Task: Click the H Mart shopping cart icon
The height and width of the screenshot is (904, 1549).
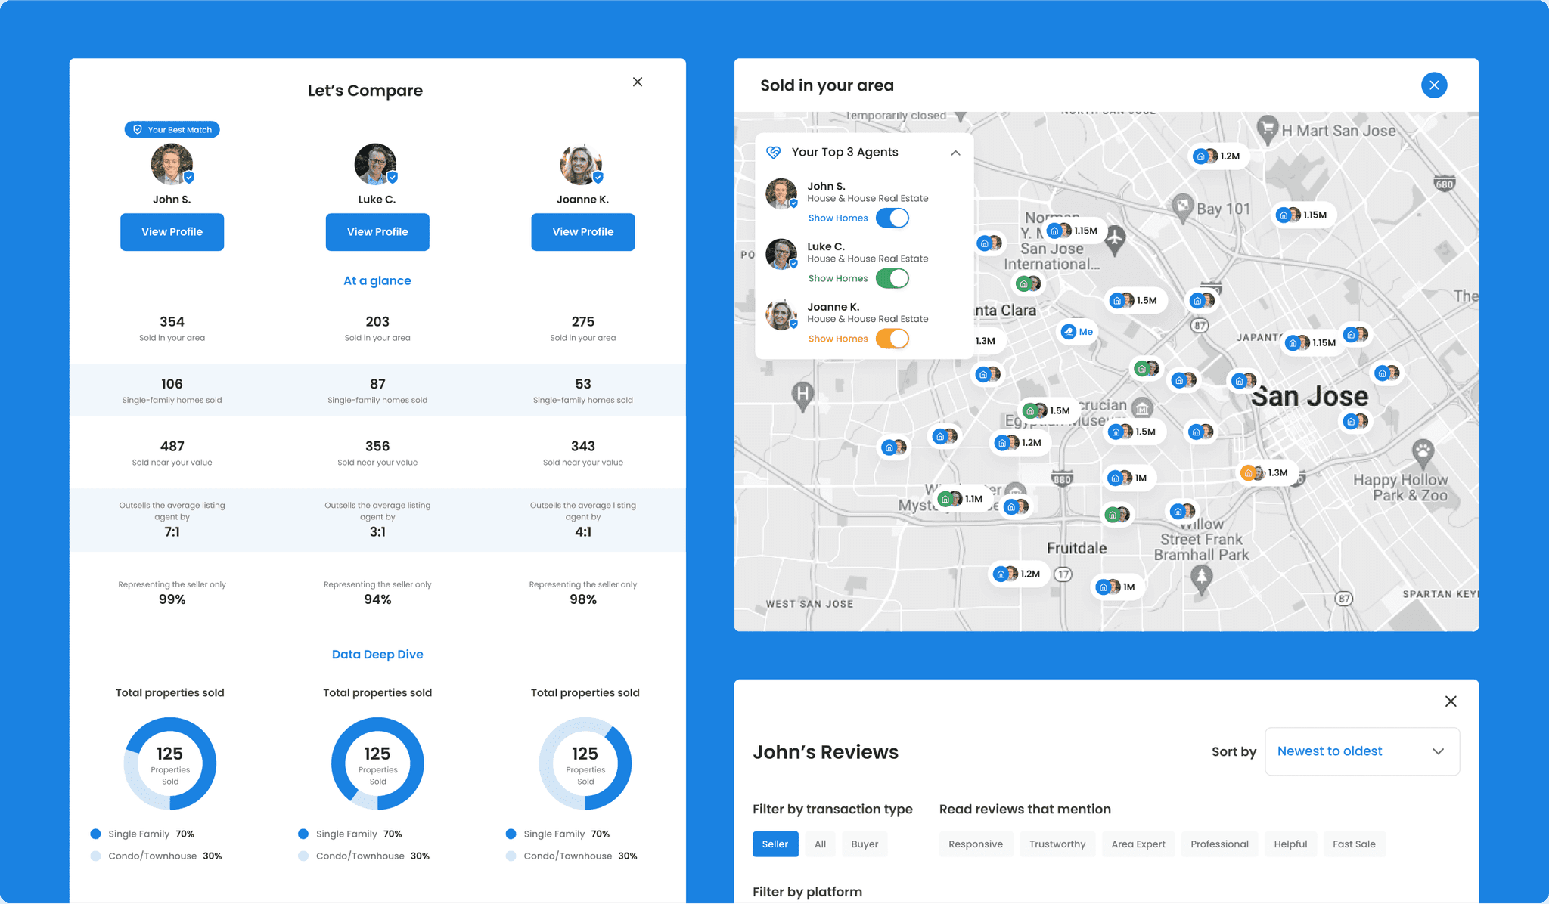Action: pos(1268,128)
